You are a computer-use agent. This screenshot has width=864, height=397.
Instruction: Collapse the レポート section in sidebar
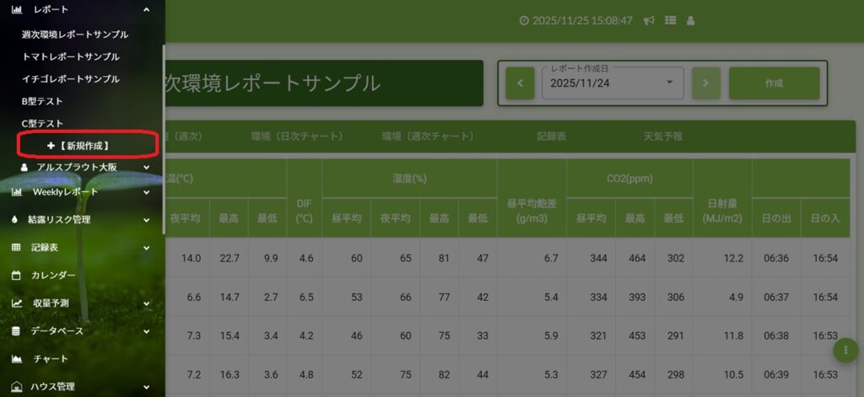147,9
